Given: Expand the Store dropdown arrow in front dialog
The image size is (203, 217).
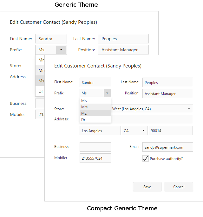Looking at the screenshot, I should pos(189,109).
